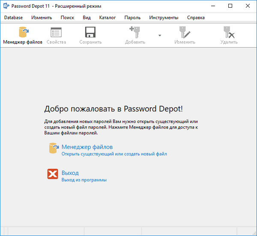This screenshot has width=257, height=236.
Task: Expand the dropdown arrow next to Добавить
Action: pos(160,36)
